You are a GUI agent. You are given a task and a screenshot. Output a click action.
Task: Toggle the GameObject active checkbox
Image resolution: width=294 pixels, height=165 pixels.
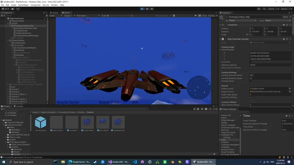(227, 17)
